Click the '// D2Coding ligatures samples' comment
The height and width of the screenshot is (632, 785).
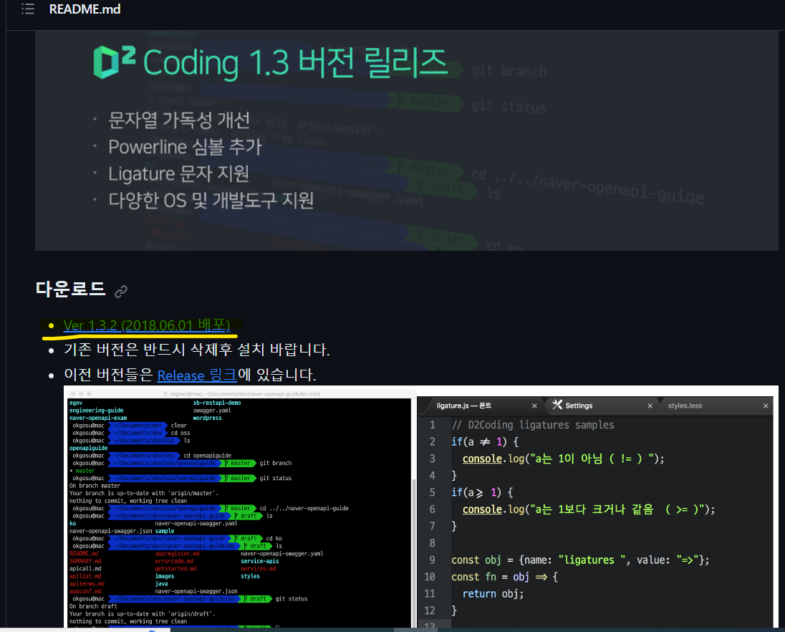533,425
